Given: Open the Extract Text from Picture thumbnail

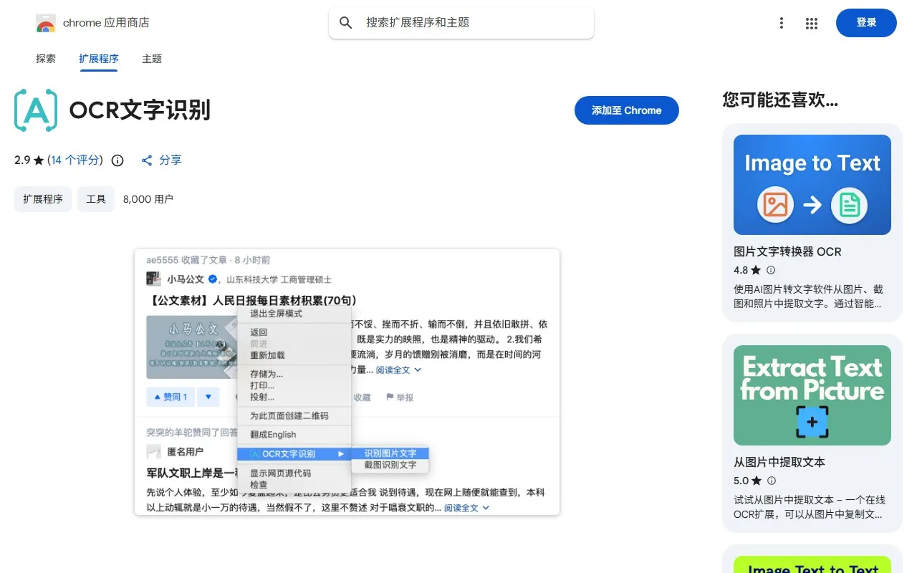Looking at the screenshot, I should [x=812, y=395].
